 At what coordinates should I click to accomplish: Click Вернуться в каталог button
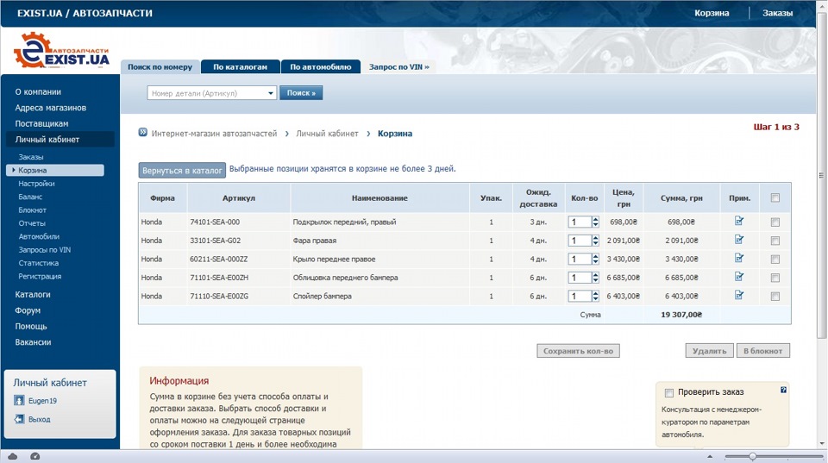click(182, 171)
